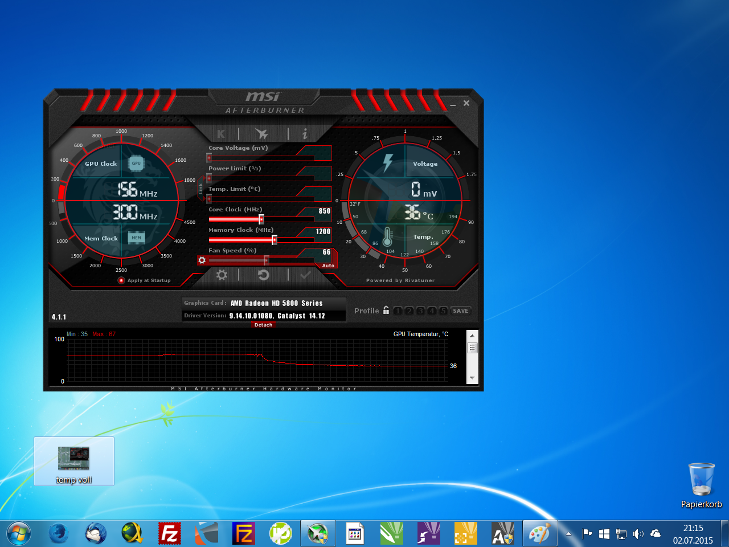Open the Windows Start menu orb
Viewport: 729px width, 547px height.
pos(19,534)
